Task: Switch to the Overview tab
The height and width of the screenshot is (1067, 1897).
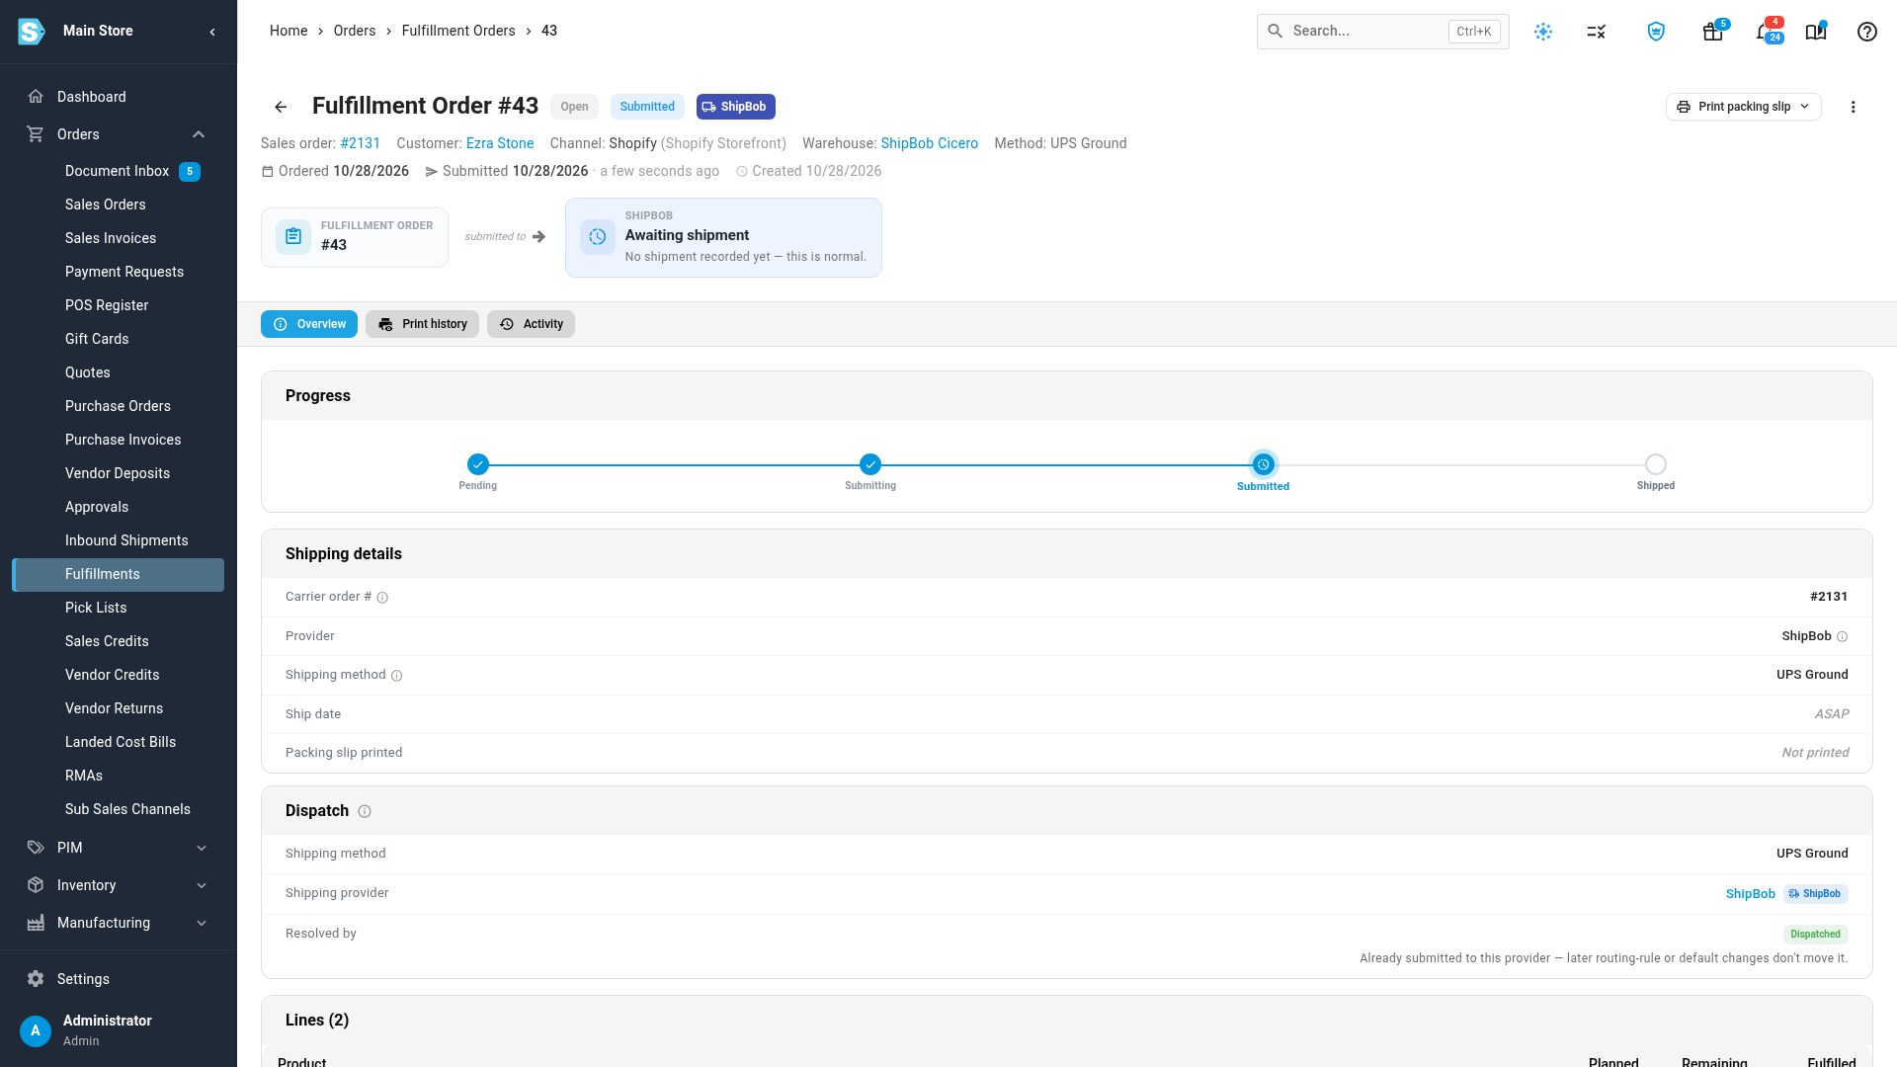Action: [309, 324]
